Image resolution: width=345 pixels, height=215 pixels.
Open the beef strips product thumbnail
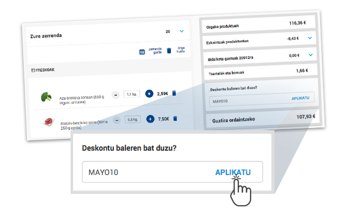tap(49, 122)
